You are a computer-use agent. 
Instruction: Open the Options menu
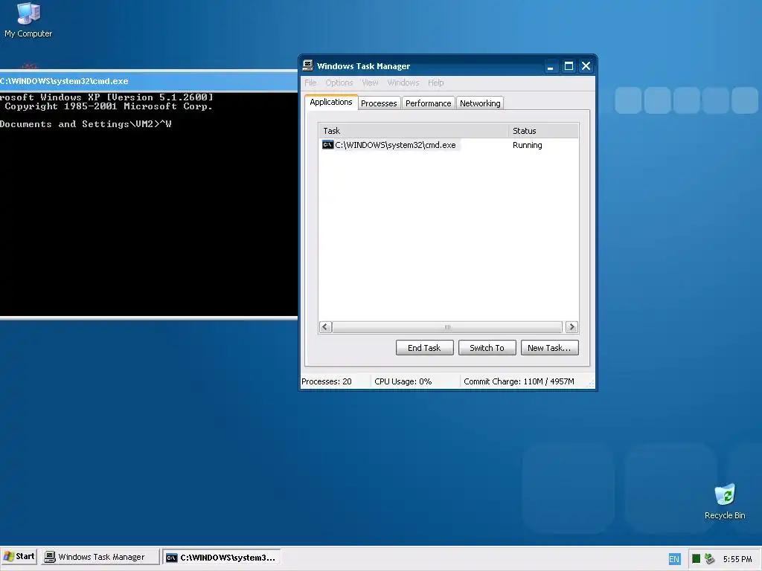(339, 83)
